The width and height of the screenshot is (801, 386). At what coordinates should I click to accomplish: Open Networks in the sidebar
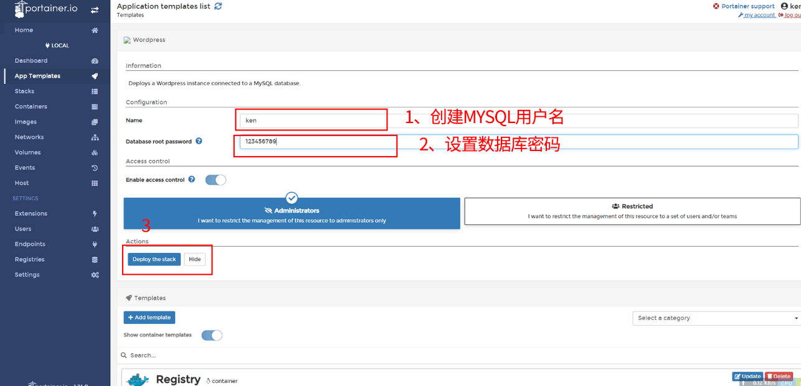coord(29,137)
